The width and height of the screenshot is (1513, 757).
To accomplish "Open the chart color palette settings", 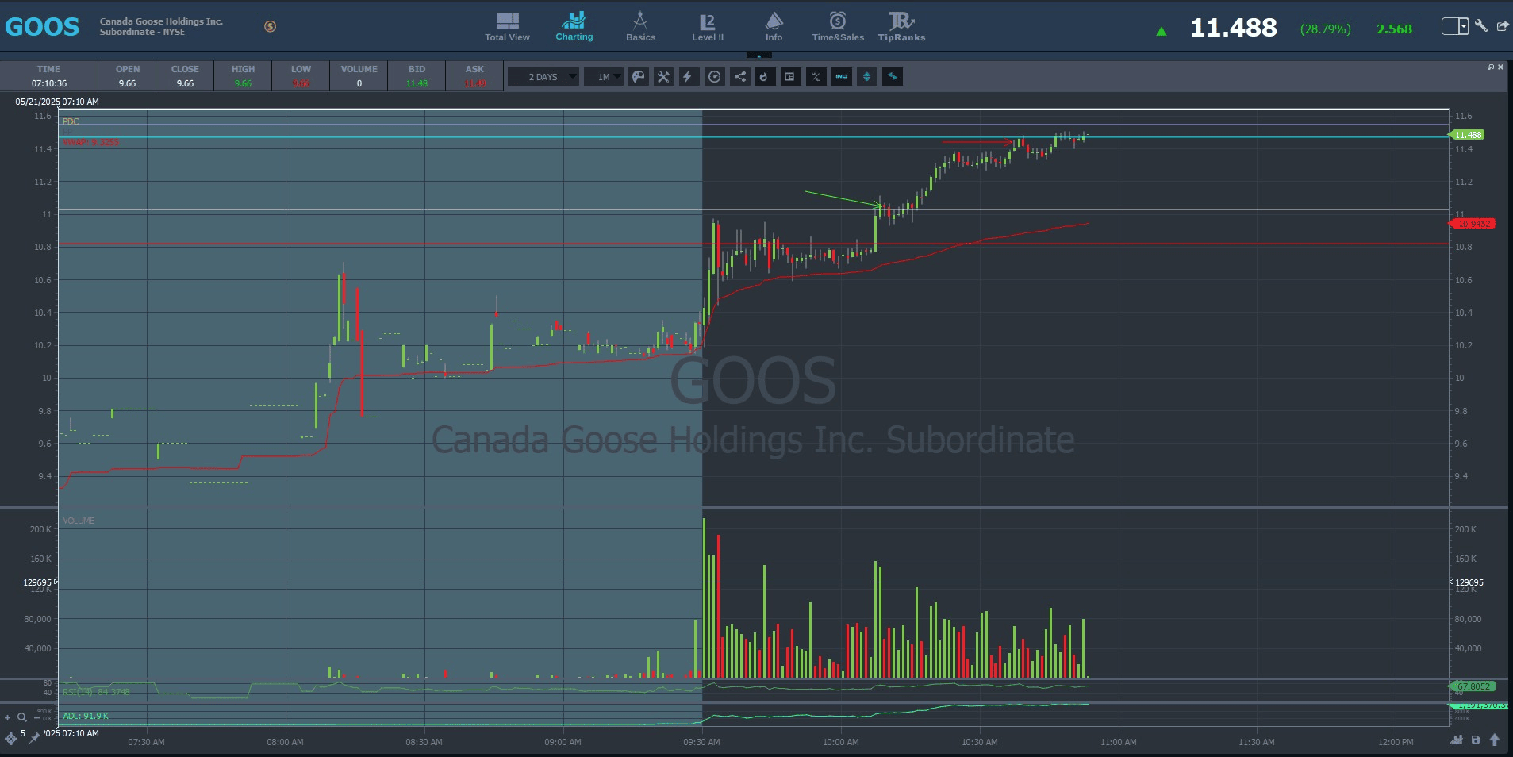I will (639, 77).
